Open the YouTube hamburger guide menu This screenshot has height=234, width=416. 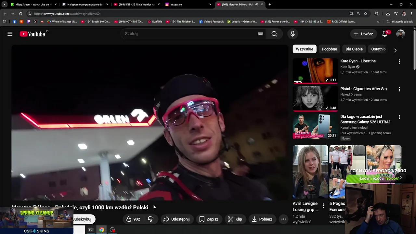pos(10,34)
